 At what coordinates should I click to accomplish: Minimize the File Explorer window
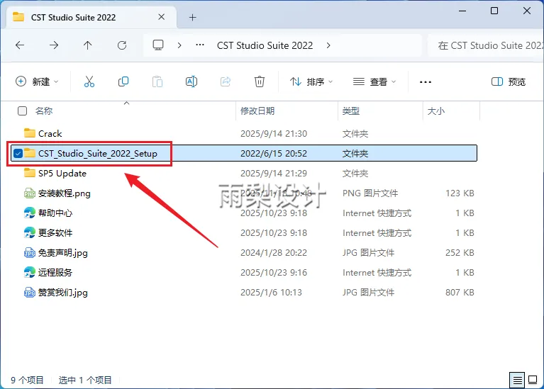coord(462,11)
